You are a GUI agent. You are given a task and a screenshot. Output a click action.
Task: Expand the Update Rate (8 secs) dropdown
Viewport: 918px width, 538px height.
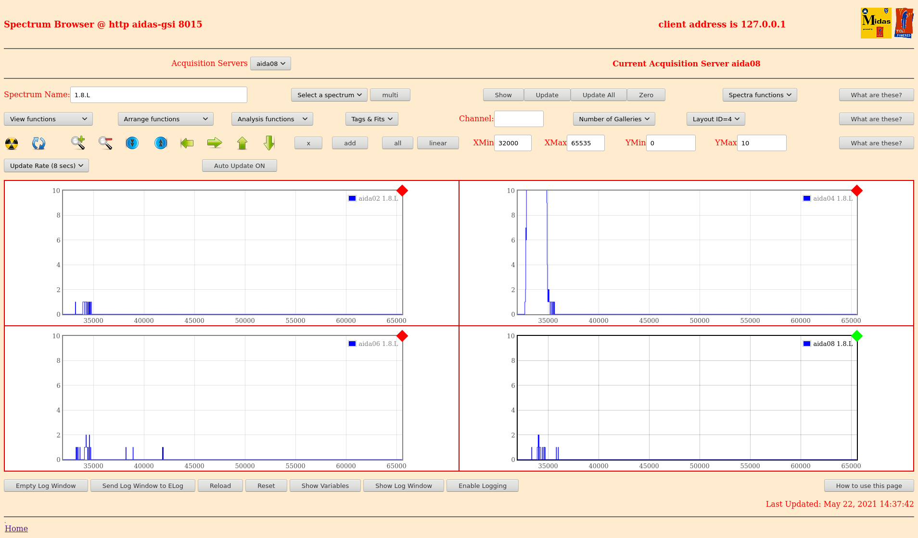(46, 166)
